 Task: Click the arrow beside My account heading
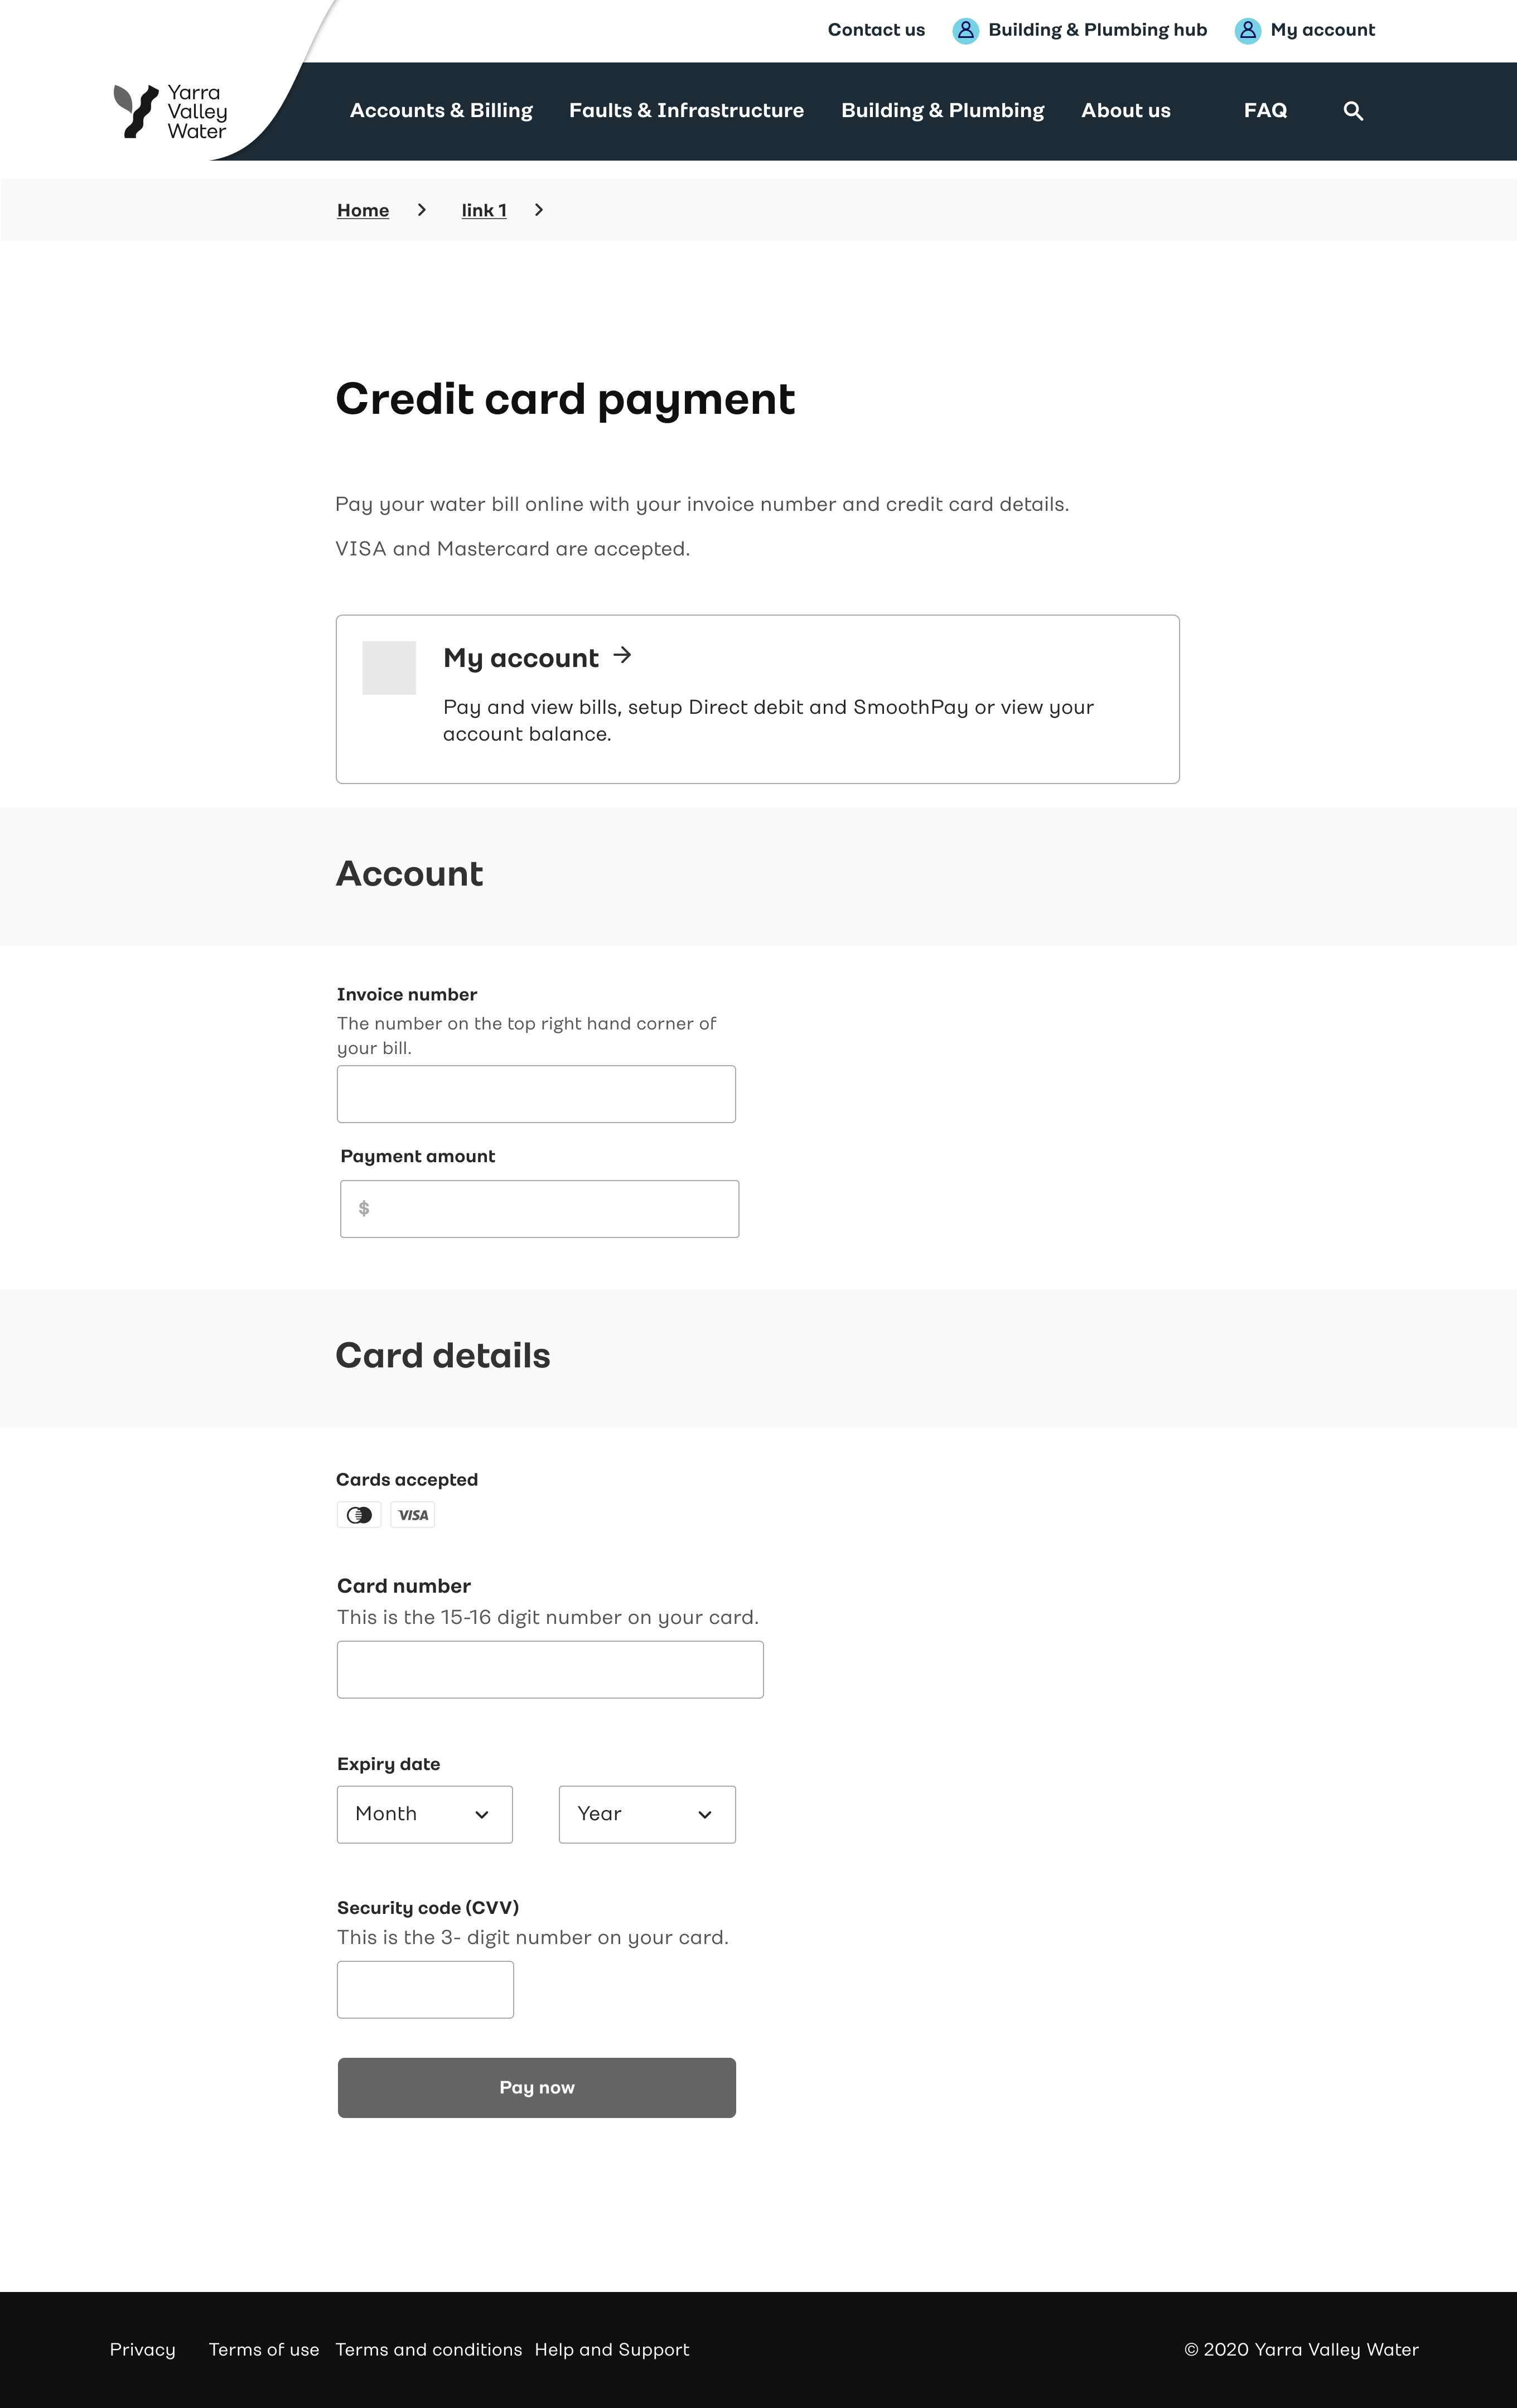[x=623, y=655]
